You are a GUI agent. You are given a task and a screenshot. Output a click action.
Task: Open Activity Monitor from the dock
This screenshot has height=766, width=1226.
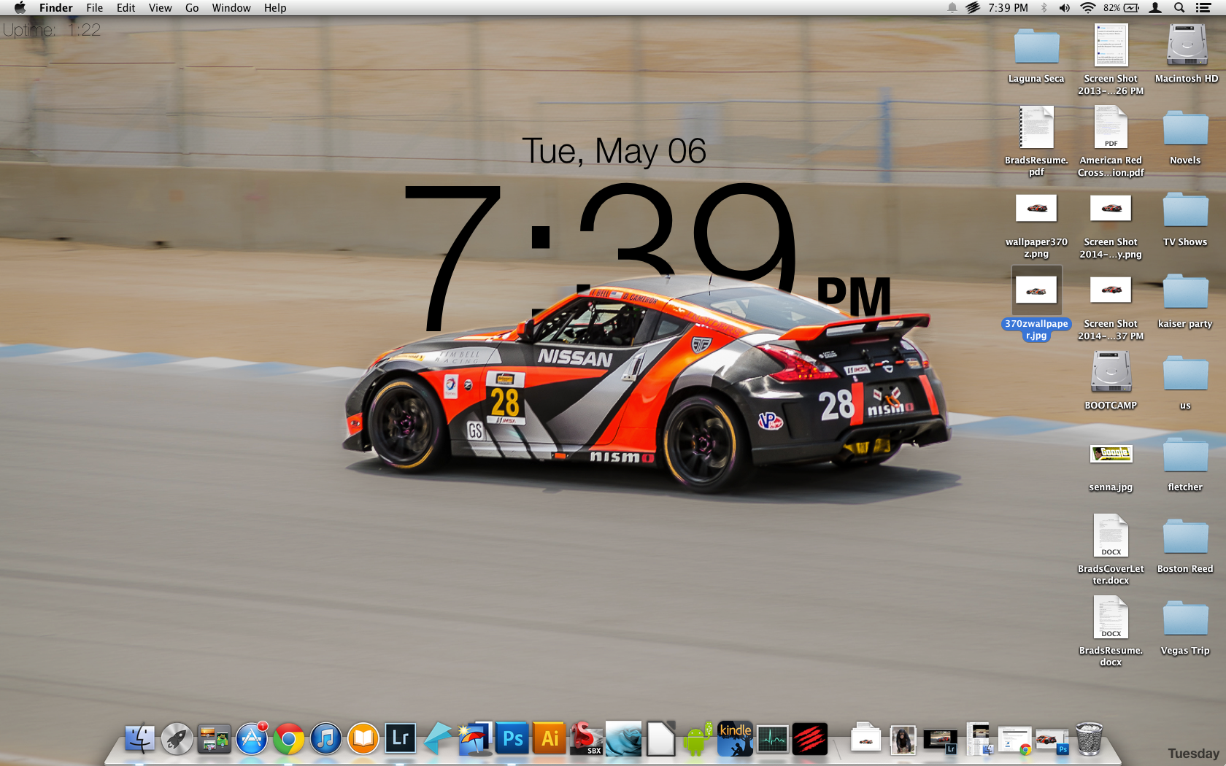(x=773, y=739)
